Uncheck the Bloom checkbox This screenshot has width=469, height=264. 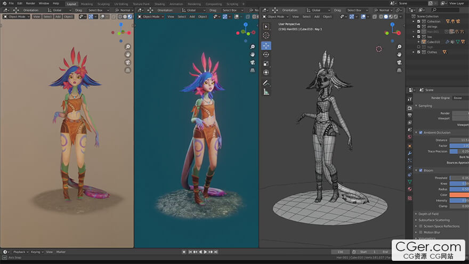pyautogui.click(x=421, y=170)
